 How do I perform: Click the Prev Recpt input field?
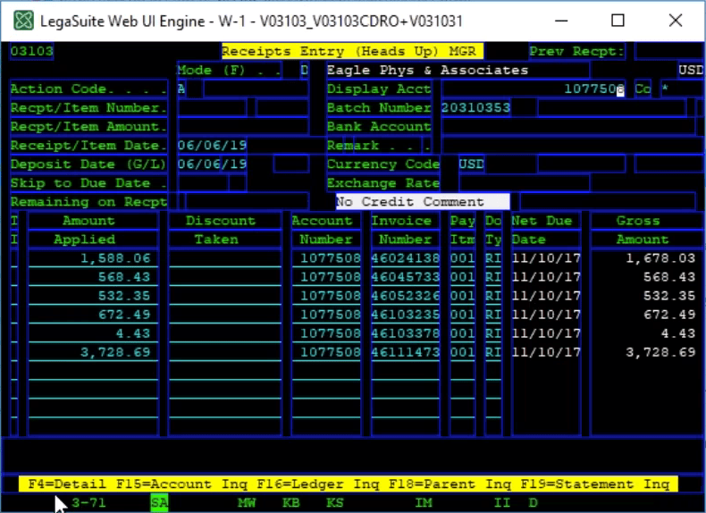[x=669, y=51]
